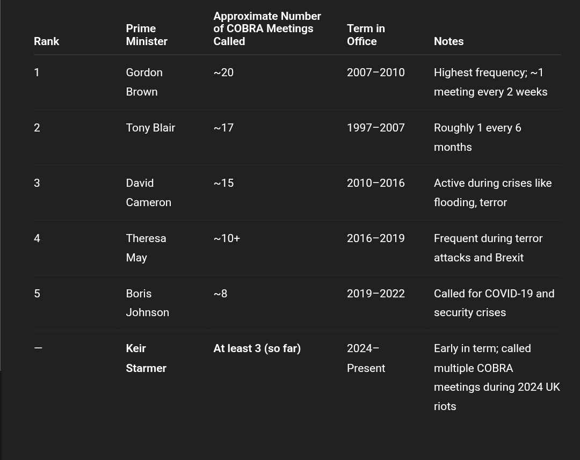Click the ~10+ meetings value
Image resolution: width=580 pixels, height=460 pixels.
227,238
